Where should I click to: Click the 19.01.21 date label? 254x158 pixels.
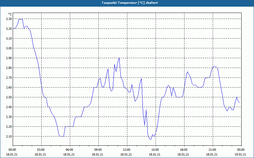(x=240, y=155)
